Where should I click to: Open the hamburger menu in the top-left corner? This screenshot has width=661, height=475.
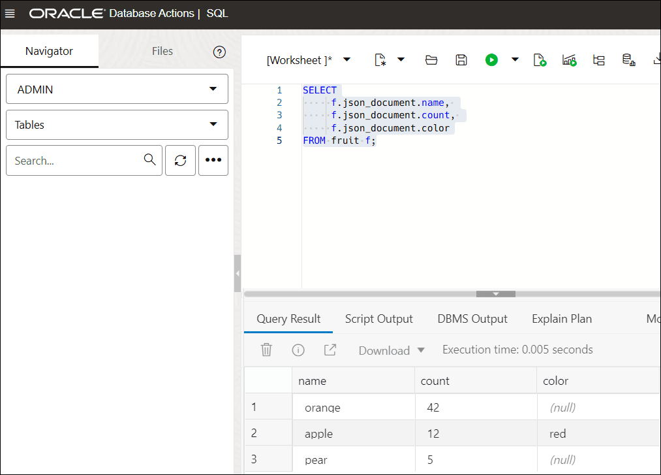tap(10, 12)
